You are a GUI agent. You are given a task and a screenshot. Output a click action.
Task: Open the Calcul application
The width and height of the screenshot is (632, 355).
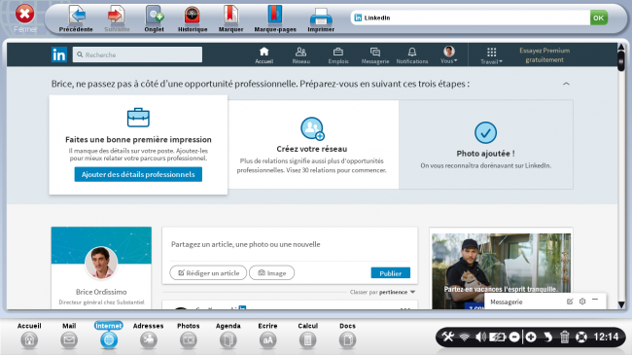[307, 336]
